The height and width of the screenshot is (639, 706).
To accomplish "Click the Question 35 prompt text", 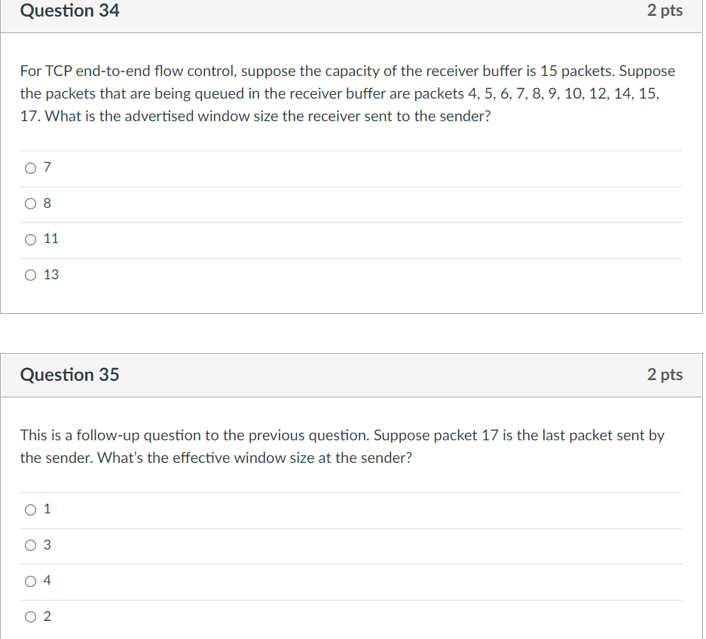I will (343, 446).
